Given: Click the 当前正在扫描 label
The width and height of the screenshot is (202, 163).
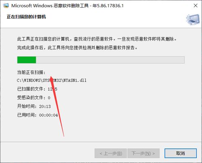Looking at the screenshot, I should coord(31,72).
